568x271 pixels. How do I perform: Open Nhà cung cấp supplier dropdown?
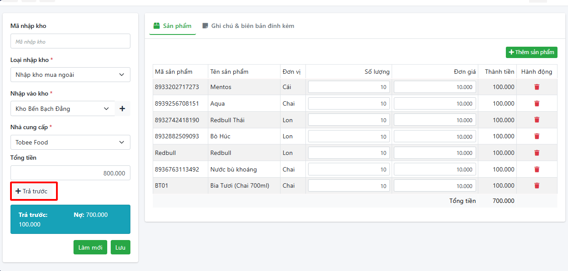70,142
